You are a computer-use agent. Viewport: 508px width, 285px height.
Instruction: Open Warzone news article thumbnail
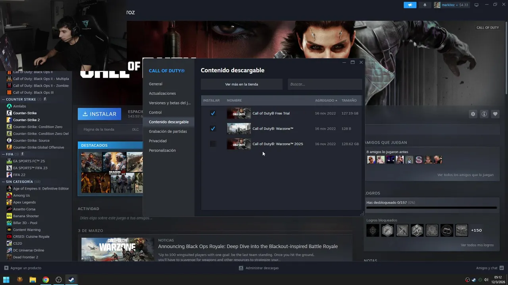click(117, 249)
